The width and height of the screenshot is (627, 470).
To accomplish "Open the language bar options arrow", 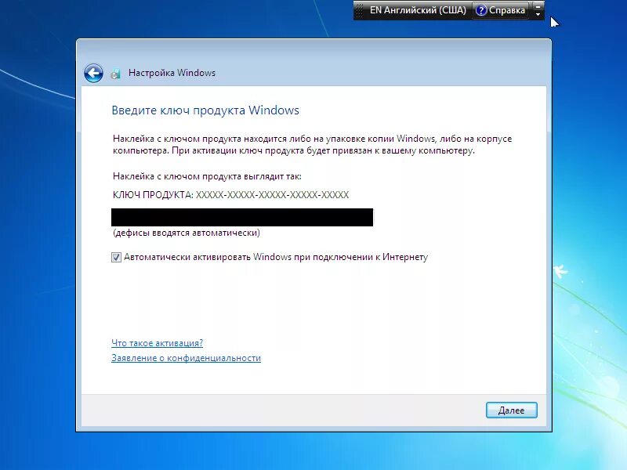I will click(538, 14).
